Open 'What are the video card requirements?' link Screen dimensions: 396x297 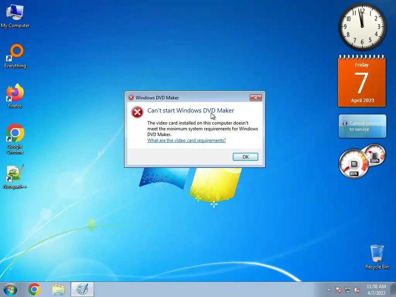coord(186,140)
